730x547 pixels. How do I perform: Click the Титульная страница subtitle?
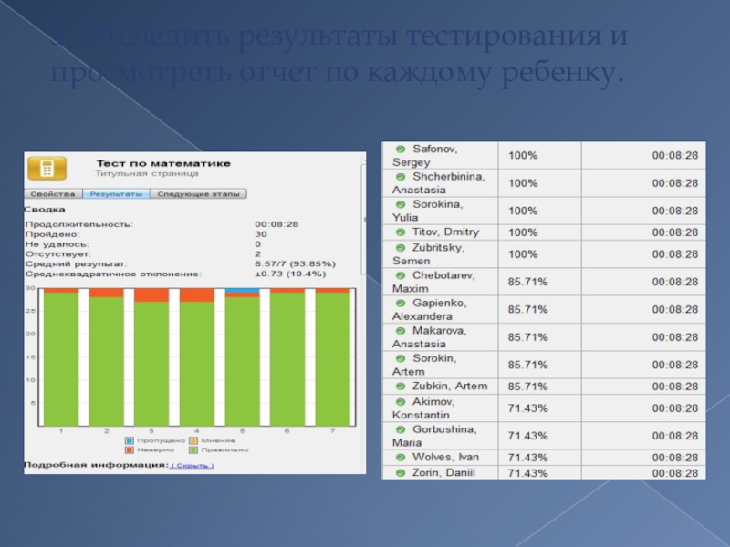click(x=147, y=173)
